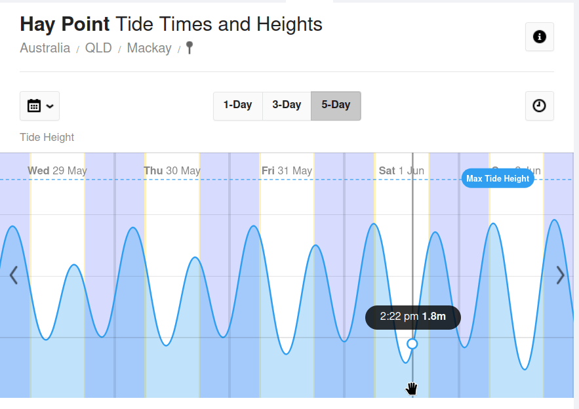Click the Hay Point page heading

coord(171,24)
